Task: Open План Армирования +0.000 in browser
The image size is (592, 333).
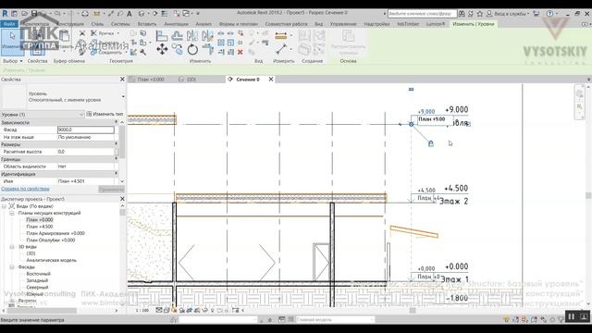Action: tap(55, 233)
